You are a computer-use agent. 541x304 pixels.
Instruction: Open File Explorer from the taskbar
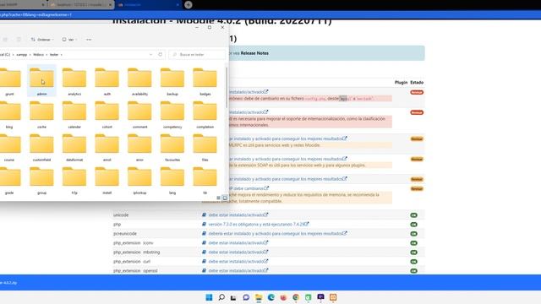point(259,297)
